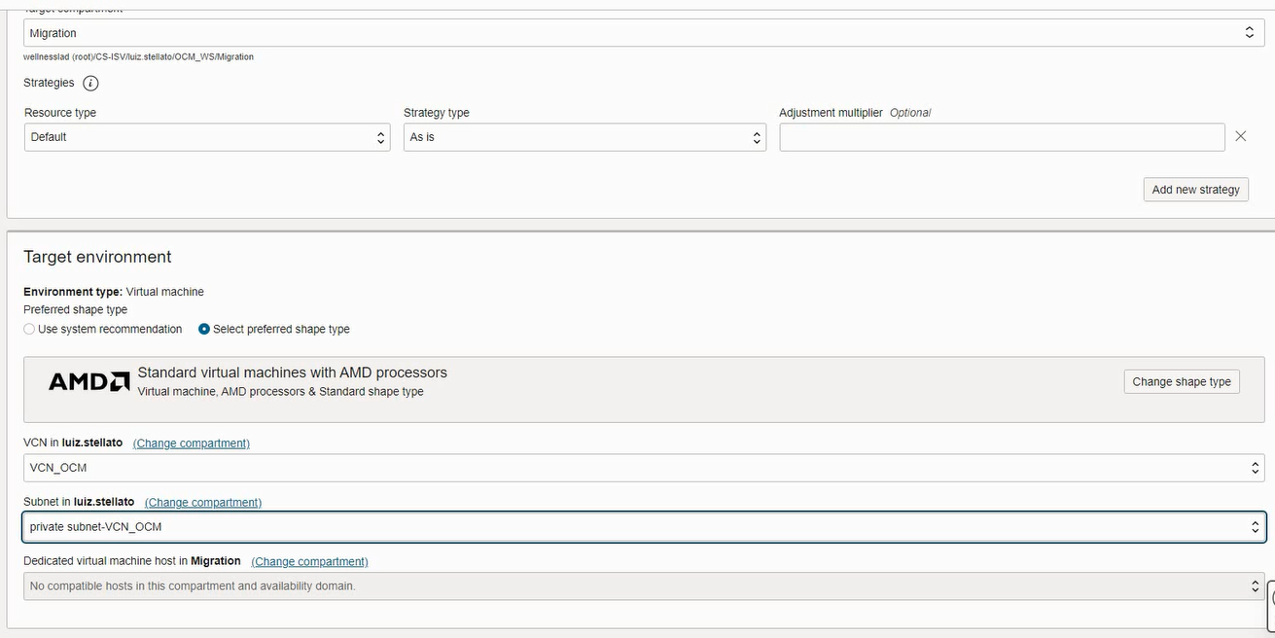Open Dedicated virtual machine host dropdown
Screen dimensions: 1275x638
(644, 586)
